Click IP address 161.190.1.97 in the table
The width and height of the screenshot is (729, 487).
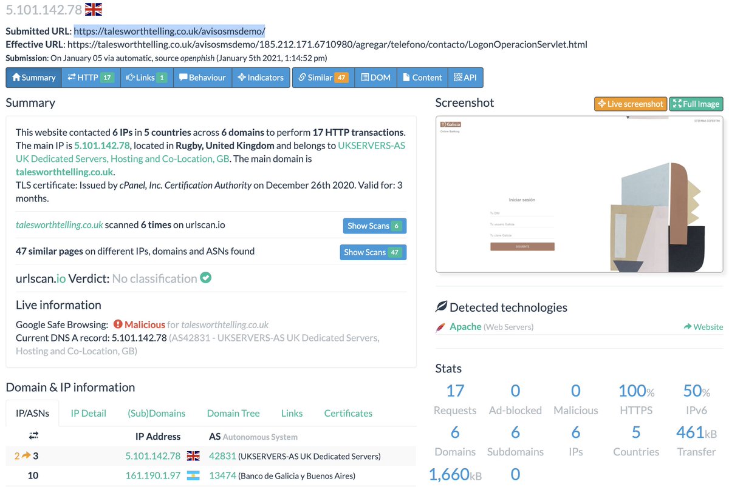pyautogui.click(x=153, y=475)
